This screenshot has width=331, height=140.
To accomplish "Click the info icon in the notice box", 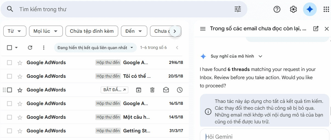I will [x=208, y=112].
